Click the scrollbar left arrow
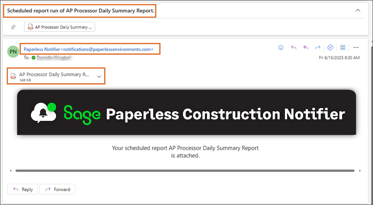 [11, 170]
